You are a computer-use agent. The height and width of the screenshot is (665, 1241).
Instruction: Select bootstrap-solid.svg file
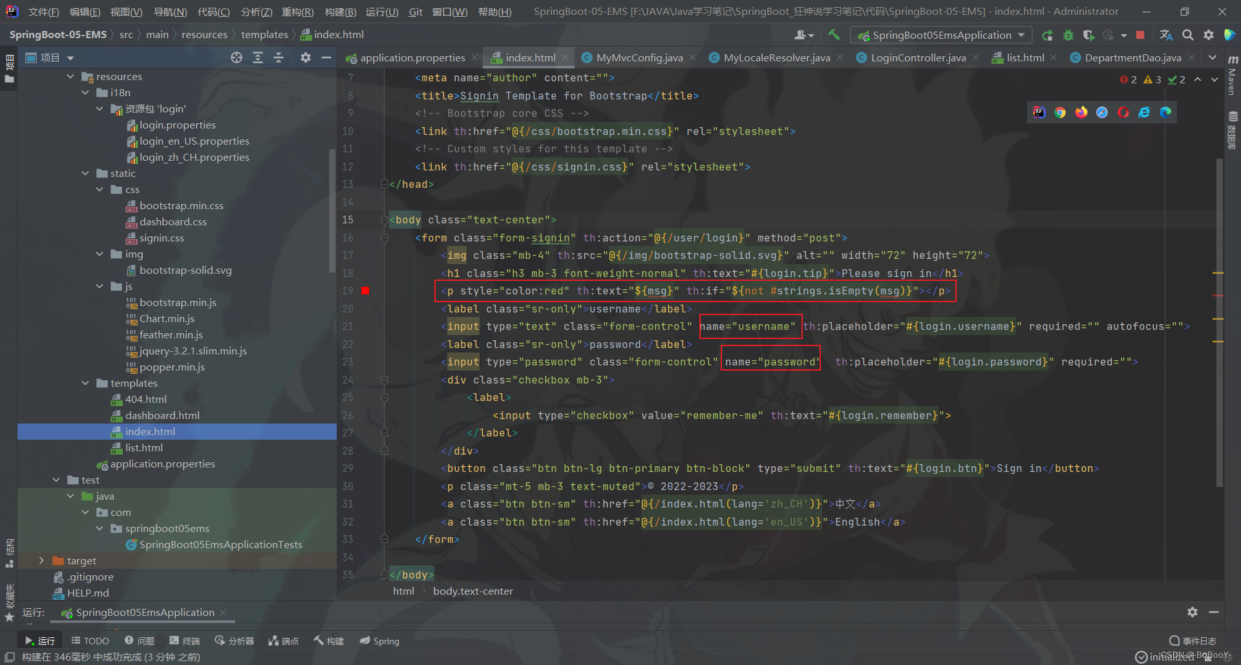coord(186,270)
